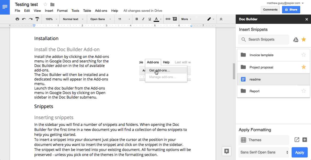This screenshot has width=311, height=160.
Task: Open the Edit menu
Action: tap(27, 11)
